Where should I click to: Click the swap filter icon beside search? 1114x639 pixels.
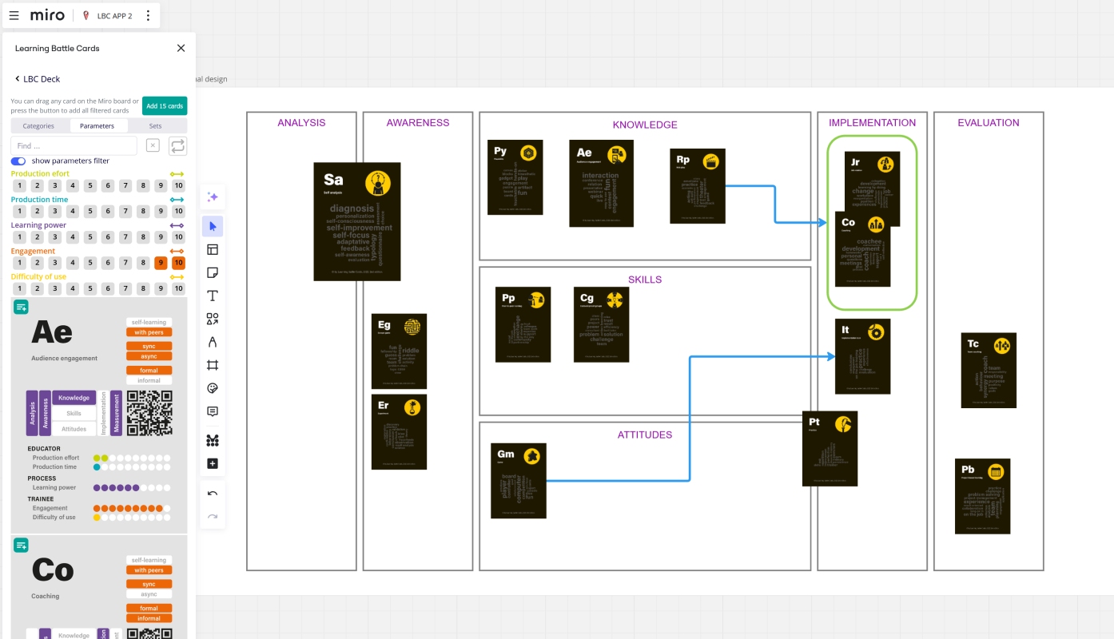pyautogui.click(x=177, y=145)
